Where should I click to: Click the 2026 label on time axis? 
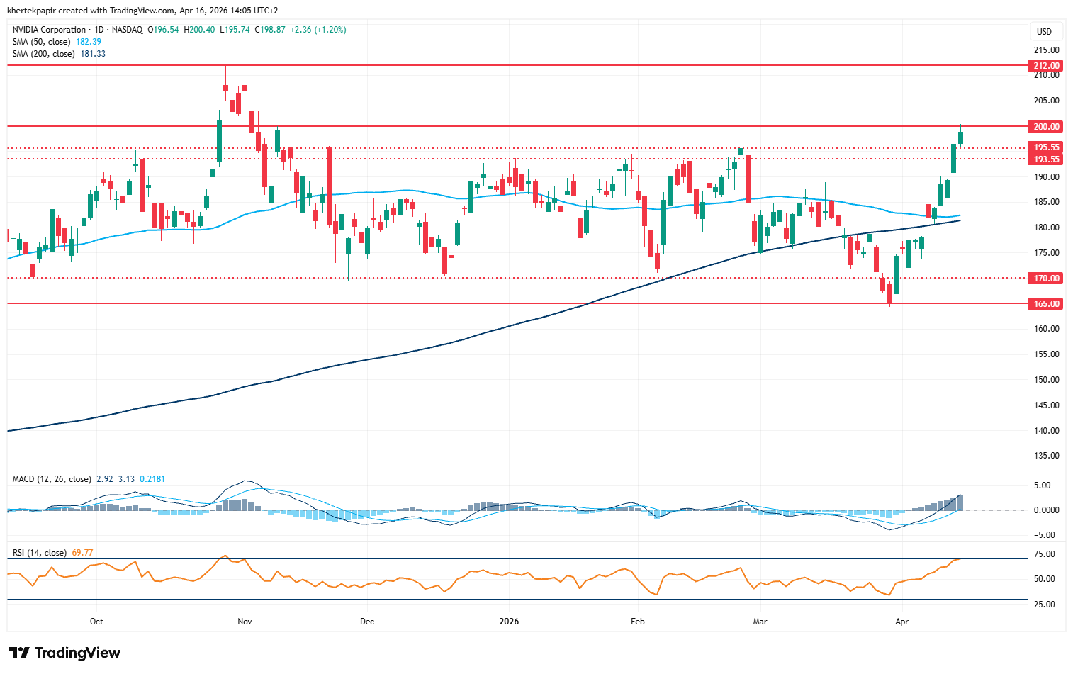[x=509, y=622]
